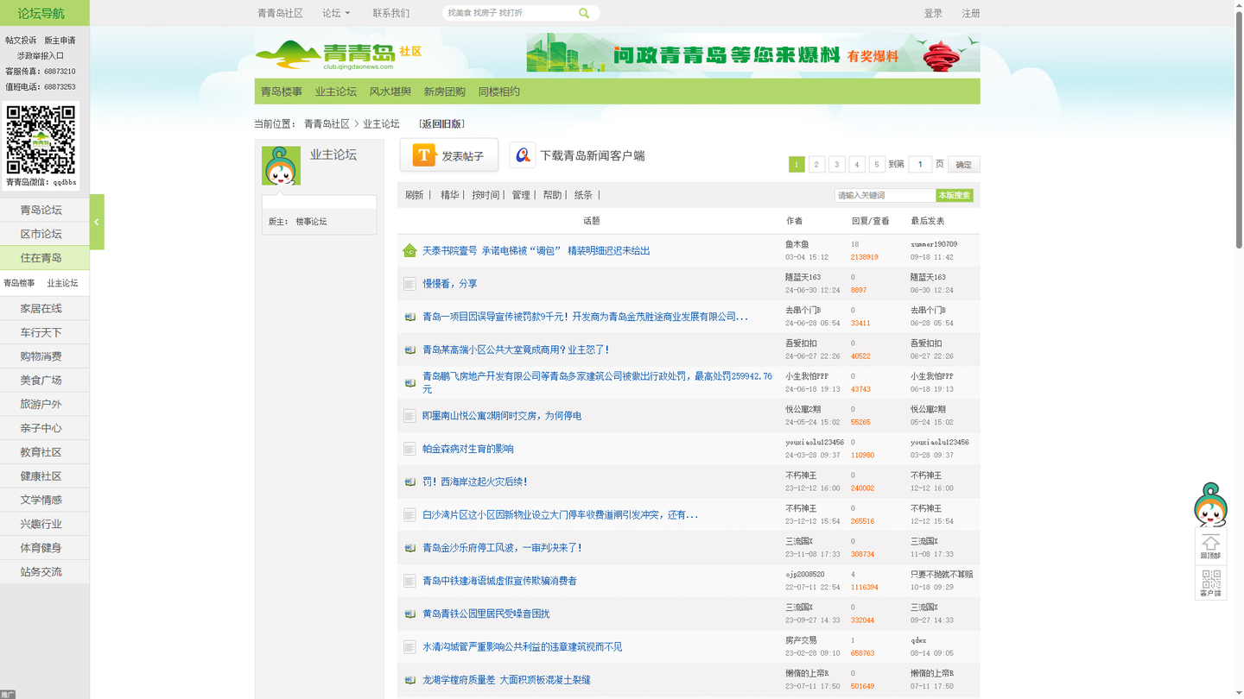Click the icon beside 罚！西海岸这起火灾后续 thread

point(409,482)
